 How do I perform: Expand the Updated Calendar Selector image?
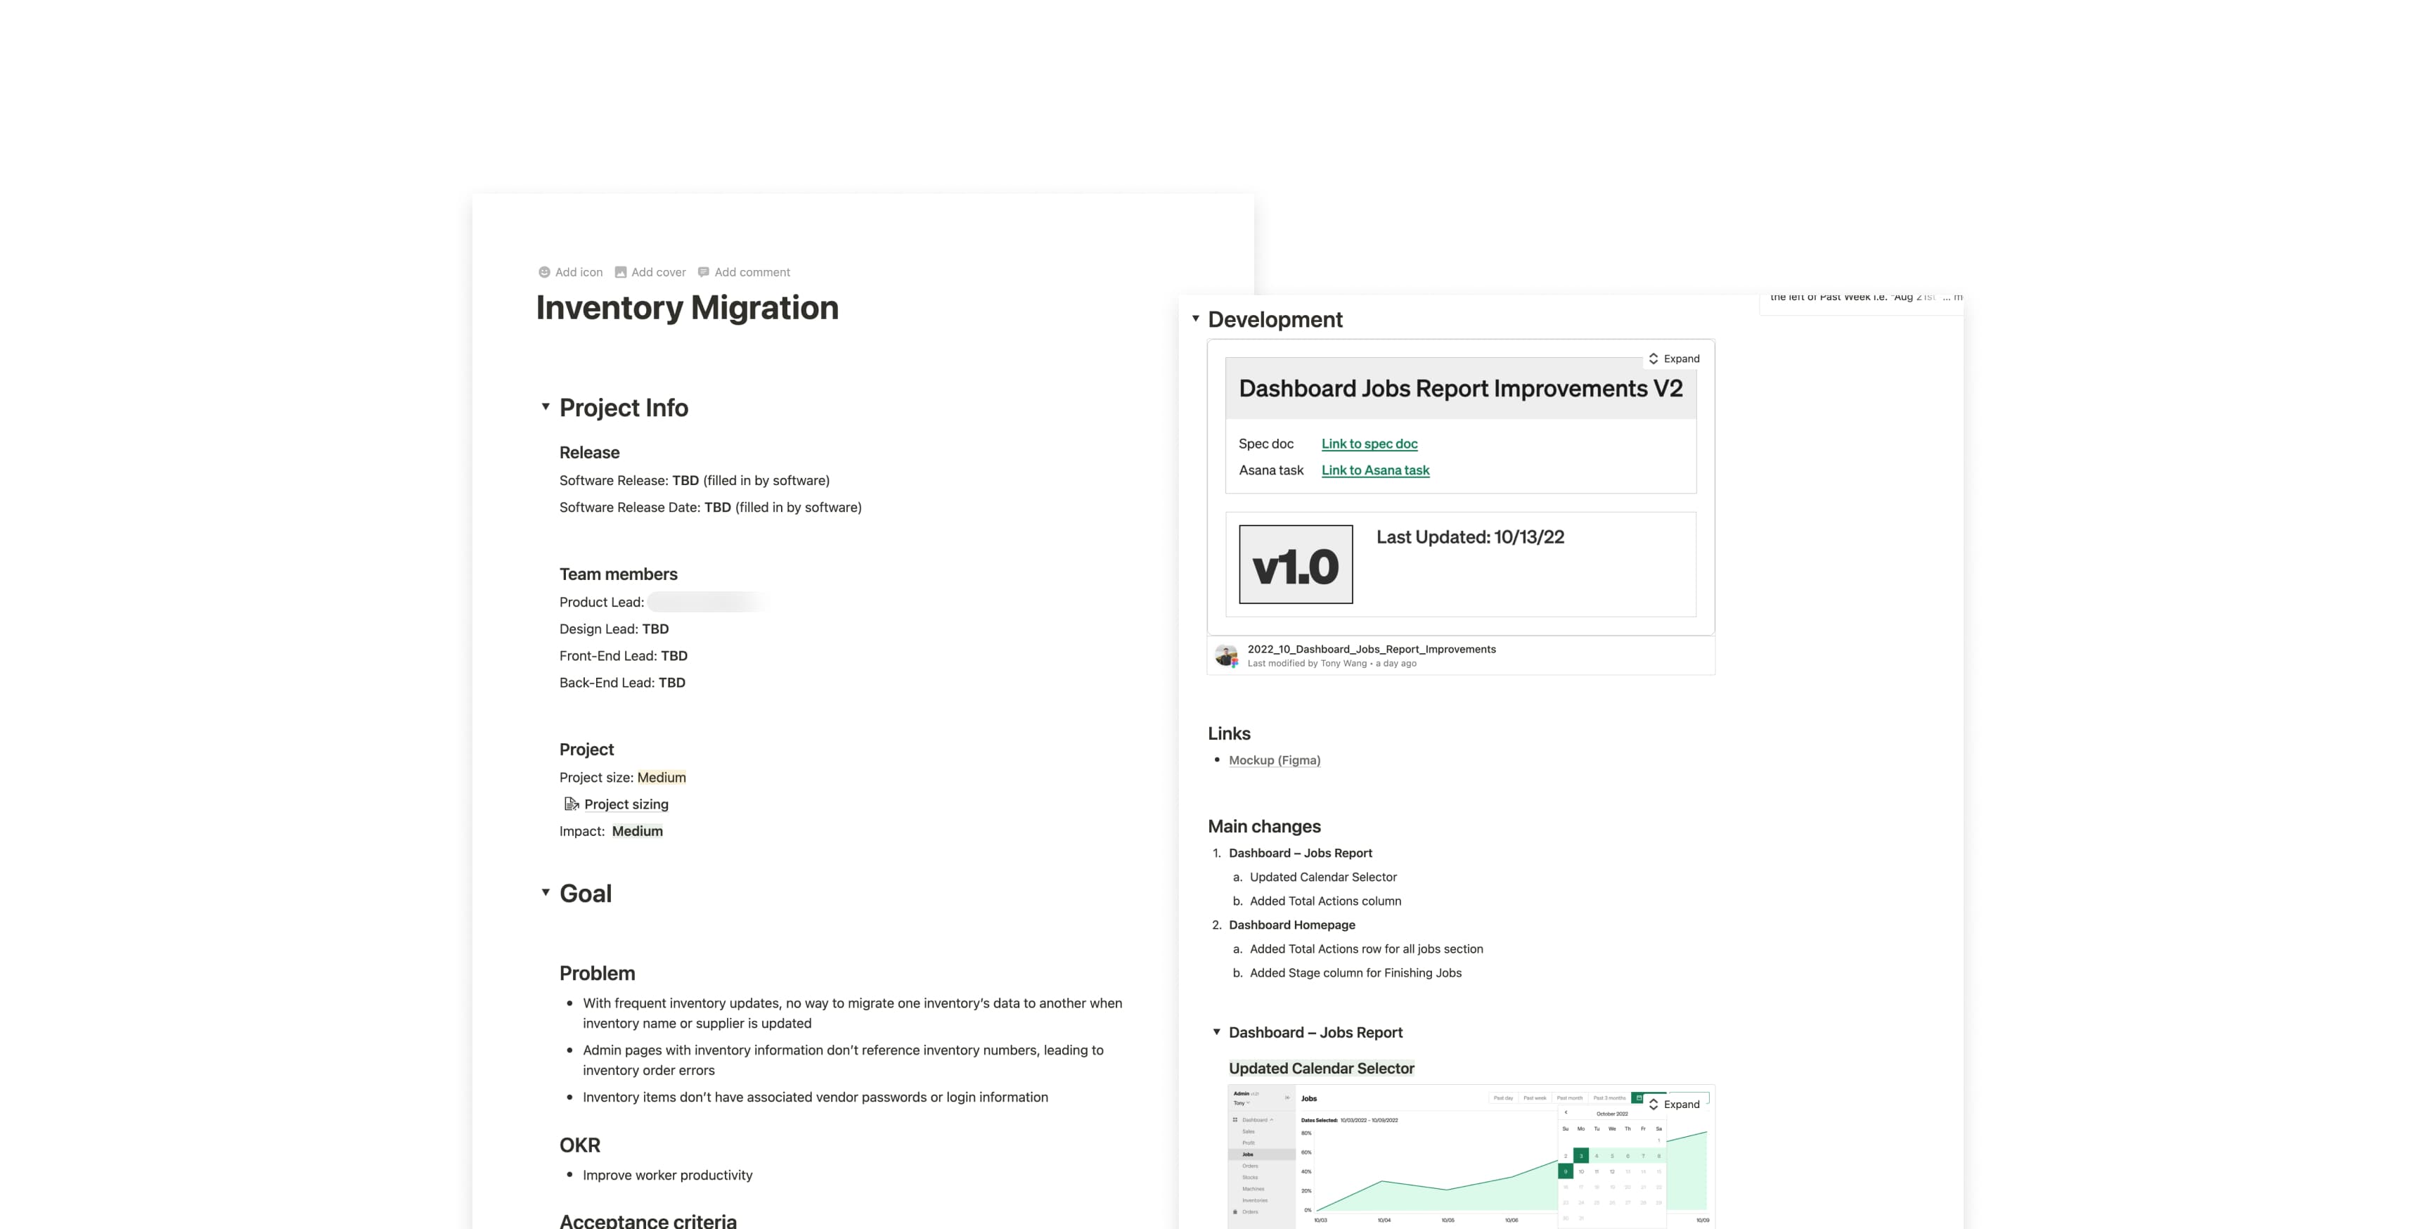click(1674, 1105)
